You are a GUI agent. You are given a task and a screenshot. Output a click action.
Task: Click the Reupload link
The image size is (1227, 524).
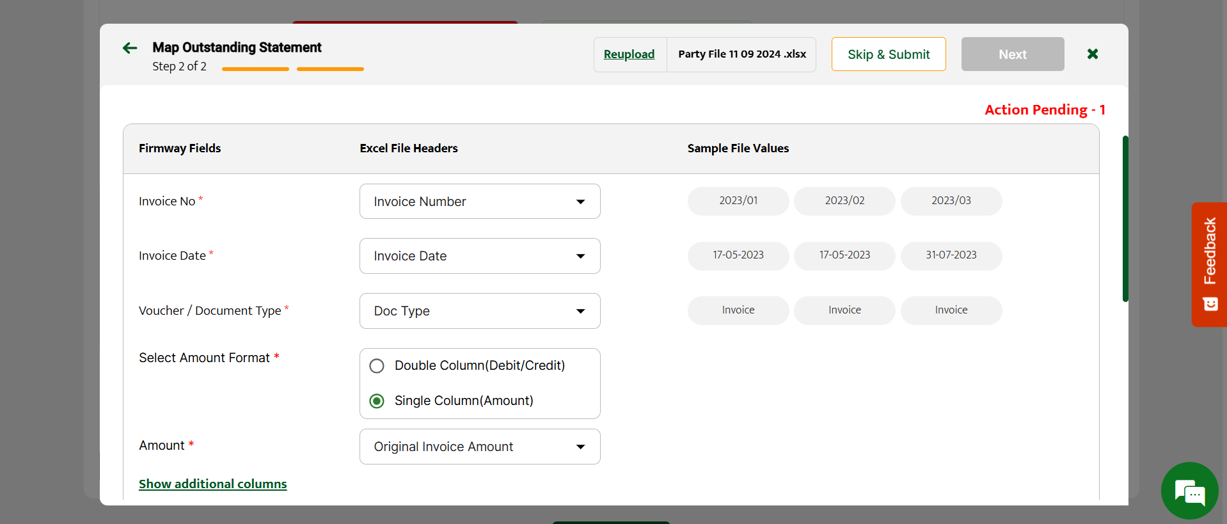[x=629, y=54]
